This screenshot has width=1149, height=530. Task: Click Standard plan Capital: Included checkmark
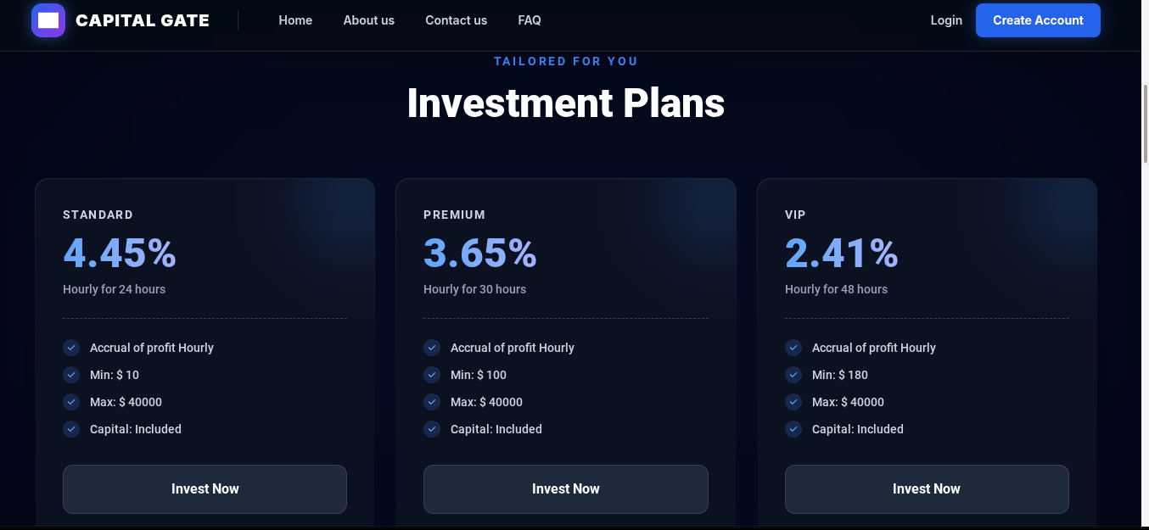tap(71, 429)
